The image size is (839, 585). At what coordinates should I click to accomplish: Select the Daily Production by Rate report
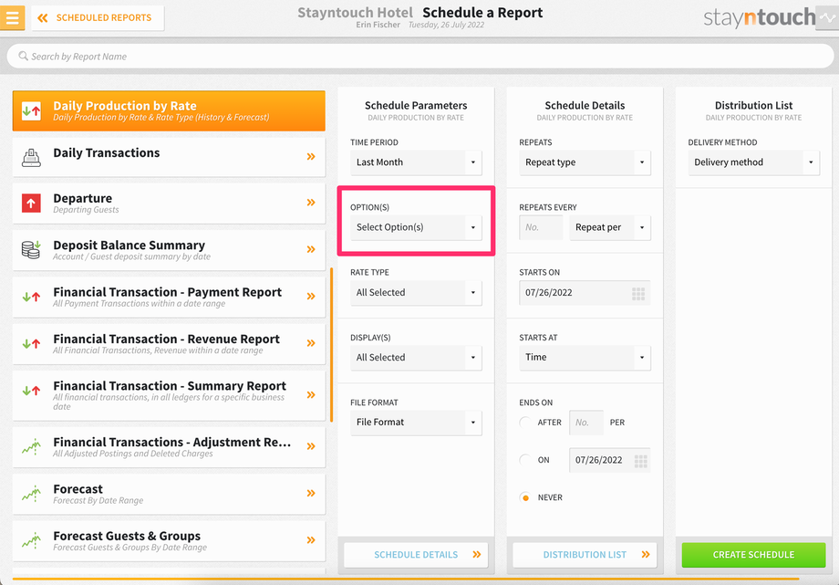[x=169, y=111]
